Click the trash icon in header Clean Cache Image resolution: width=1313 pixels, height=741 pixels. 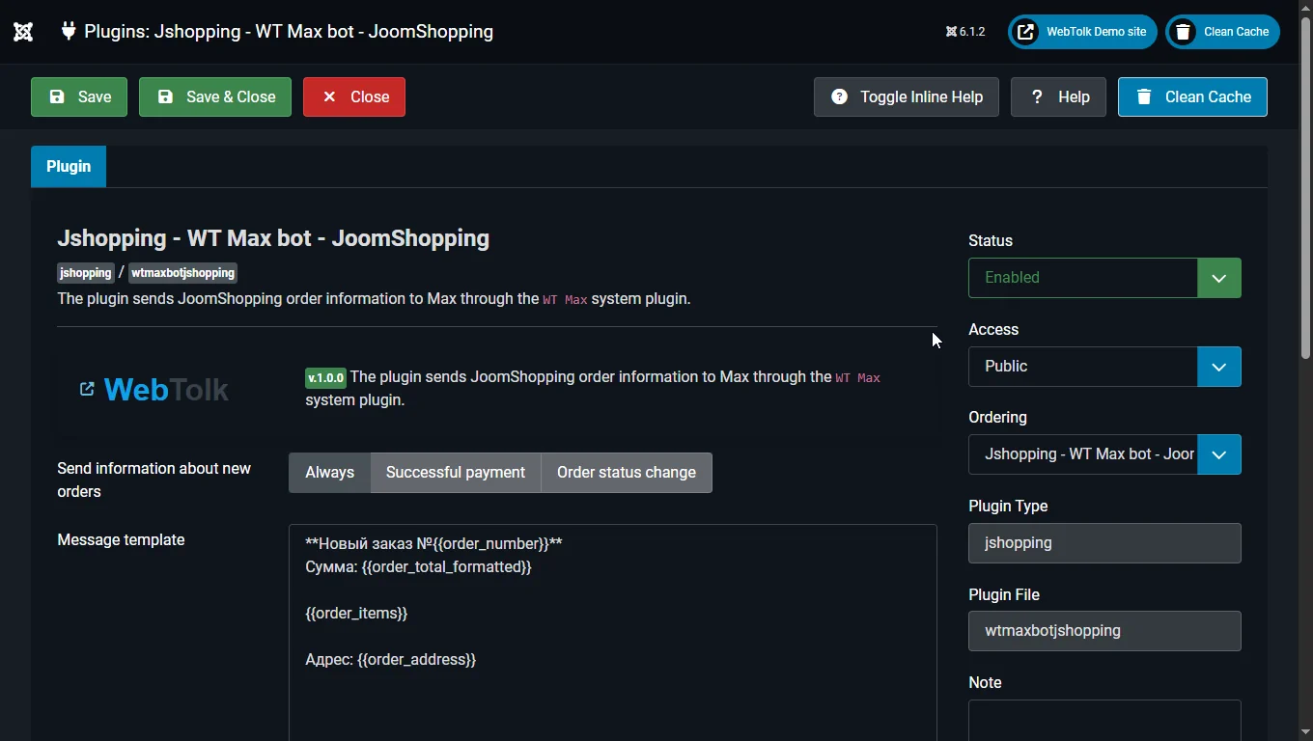tap(1183, 32)
